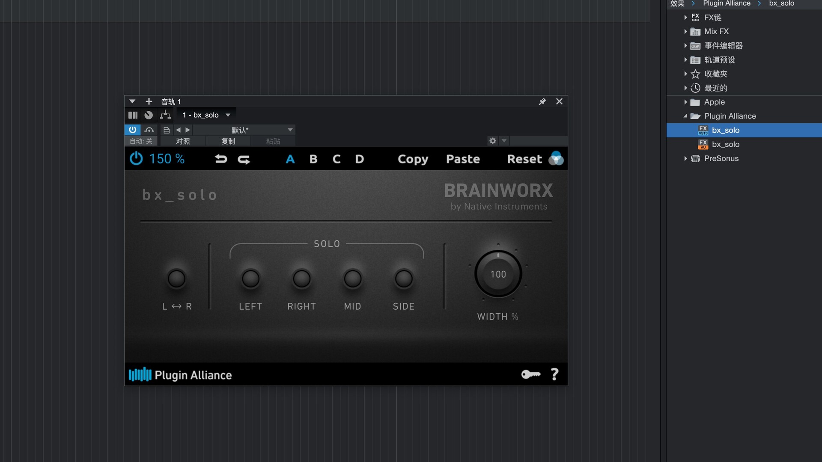Screen dimensions: 822x462
Task: Solo the MID signal
Action: 352,278
